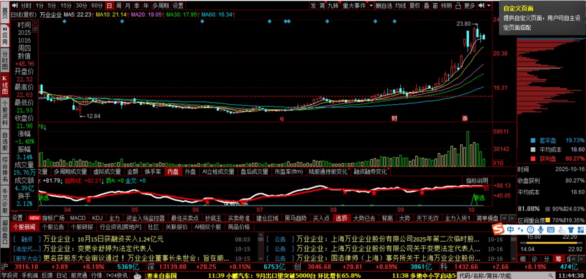The image size is (586, 279).
Task: Click the Sogou soft keyboard icon
Action: click(551, 229)
